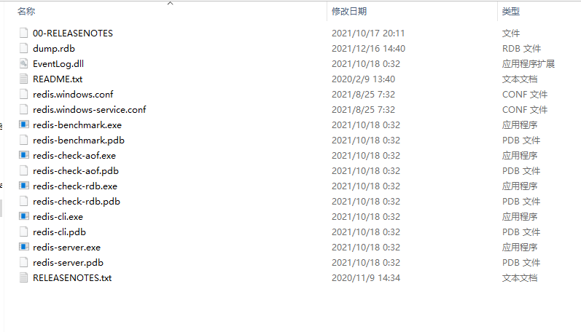Toggle sort order via arrow above 名称 column
The image size is (581, 332).
point(171,4)
